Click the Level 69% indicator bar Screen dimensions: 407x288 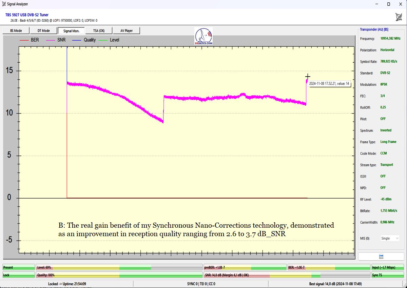119,267
